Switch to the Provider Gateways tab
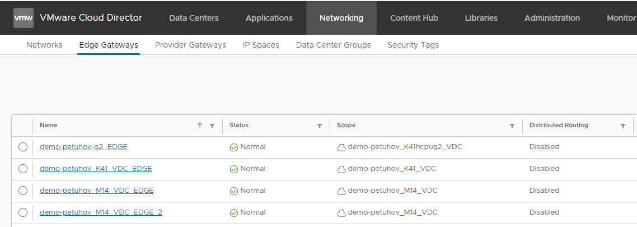The height and width of the screenshot is (227, 637). (190, 45)
